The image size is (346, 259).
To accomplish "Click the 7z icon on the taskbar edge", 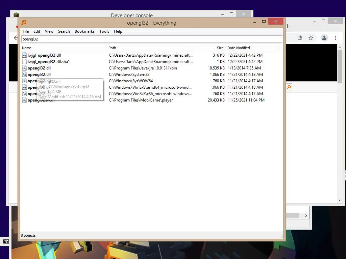I will click(x=6, y=241).
